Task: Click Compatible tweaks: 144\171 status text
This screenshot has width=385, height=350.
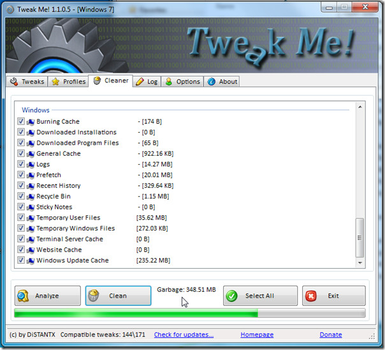Action: tap(103, 335)
